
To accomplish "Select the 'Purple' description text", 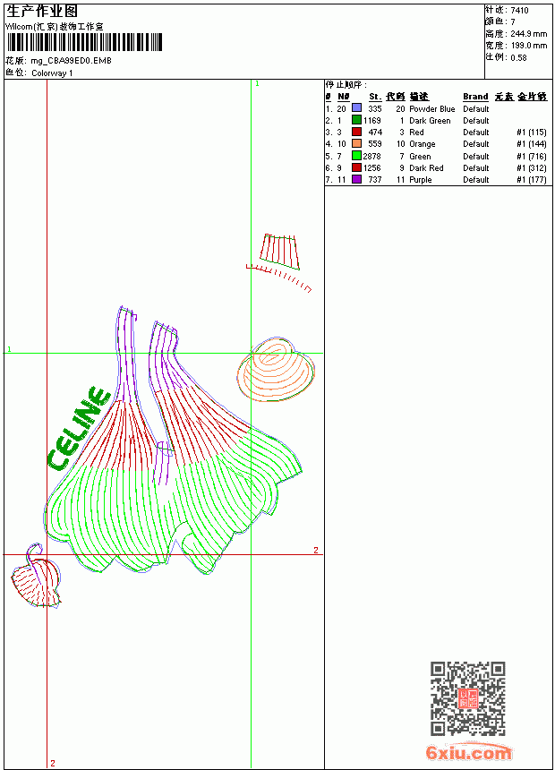I will [421, 180].
